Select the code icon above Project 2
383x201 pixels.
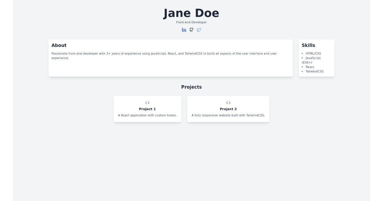(228, 103)
